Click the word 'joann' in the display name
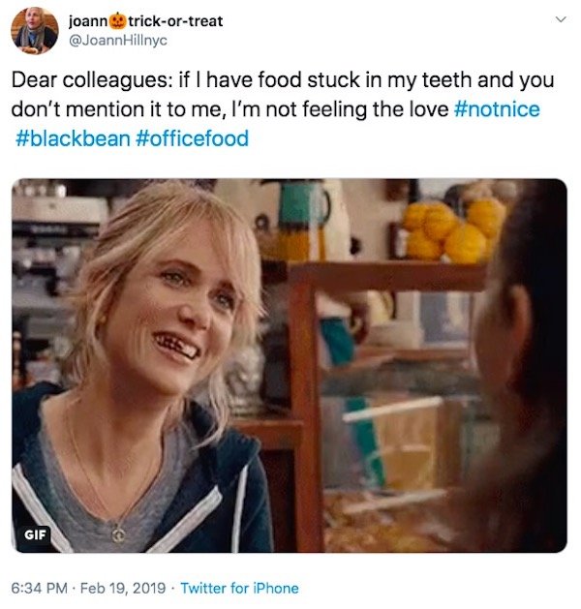This screenshot has width=581, height=609. (88, 20)
